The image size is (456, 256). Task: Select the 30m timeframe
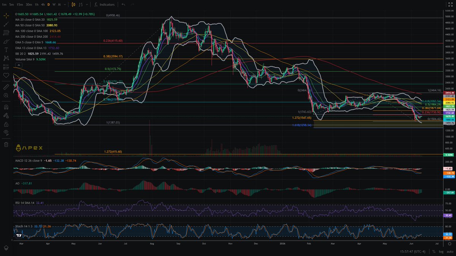[x=29, y=5]
